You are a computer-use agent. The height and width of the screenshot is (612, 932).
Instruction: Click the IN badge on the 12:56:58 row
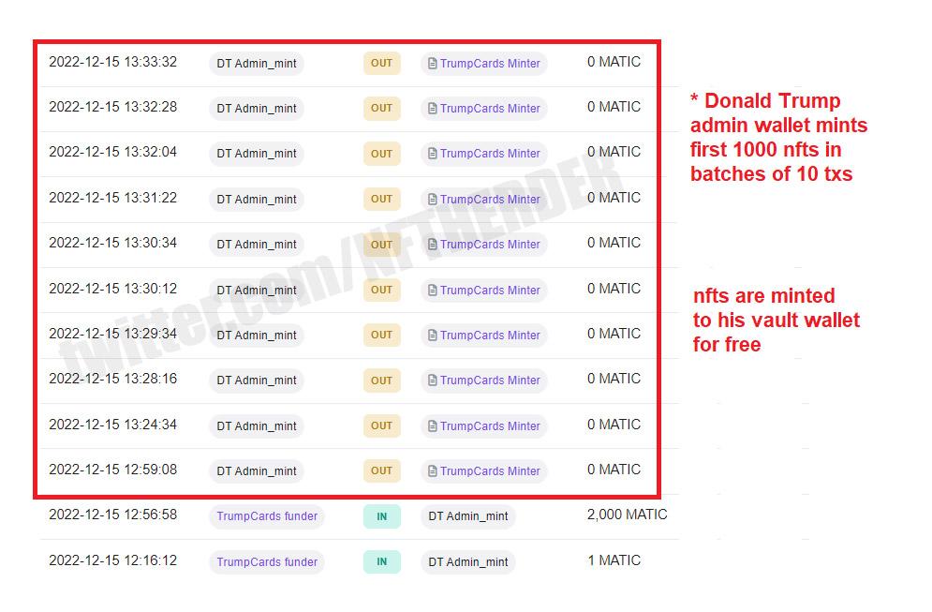coord(381,515)
